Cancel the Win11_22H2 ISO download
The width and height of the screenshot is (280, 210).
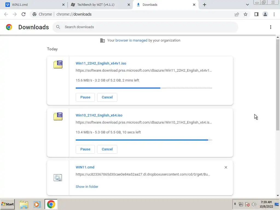(107, 97)
